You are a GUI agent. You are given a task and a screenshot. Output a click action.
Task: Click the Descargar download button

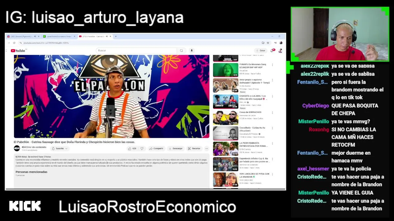pyautogui.click(x=175, y=149)
